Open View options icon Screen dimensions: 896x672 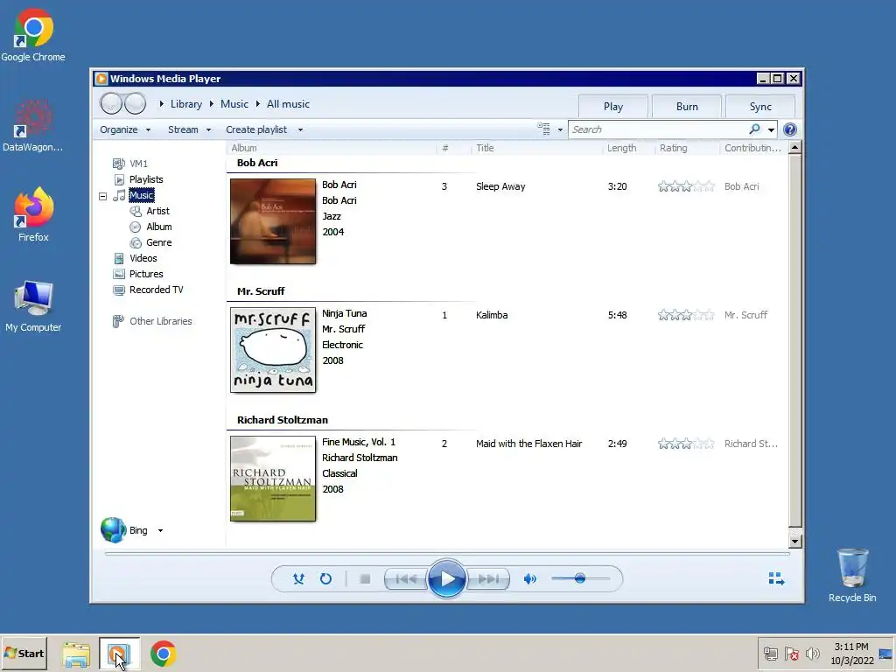[x=543, y=129]
